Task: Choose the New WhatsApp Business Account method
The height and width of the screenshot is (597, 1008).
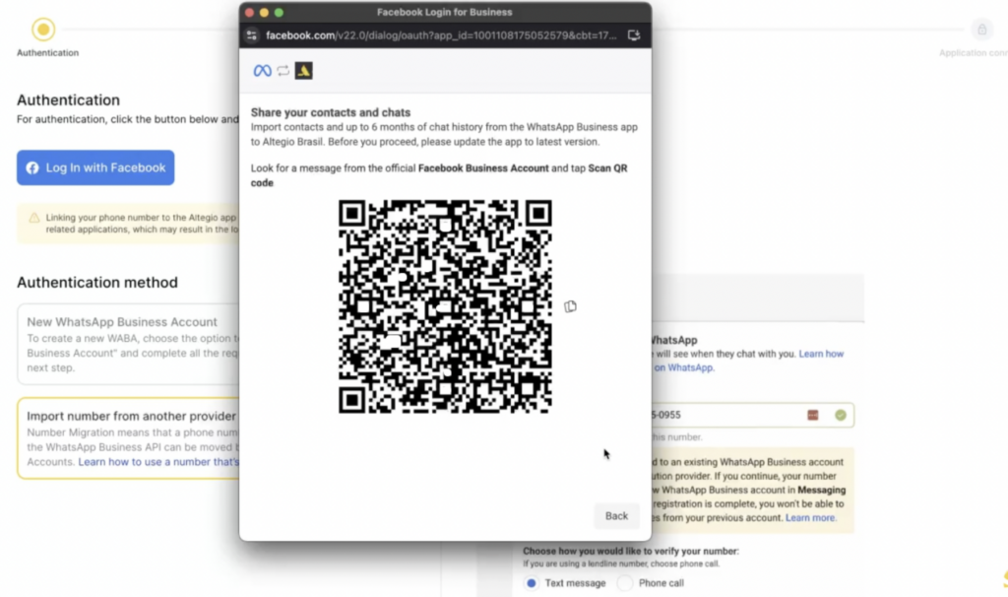Action: [x=129, y=344]
